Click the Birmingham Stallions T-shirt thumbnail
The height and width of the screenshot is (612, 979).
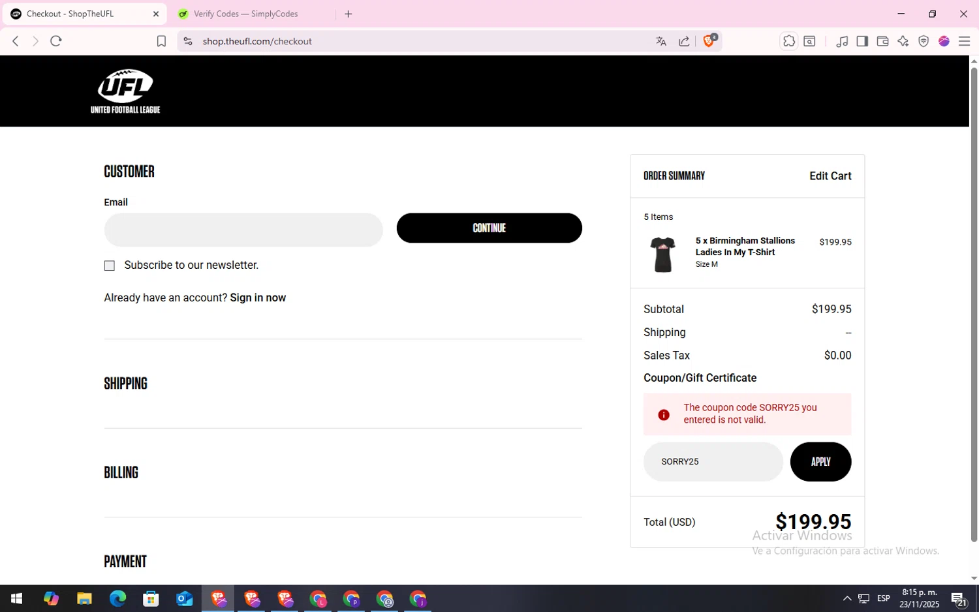tap(662, 254)
